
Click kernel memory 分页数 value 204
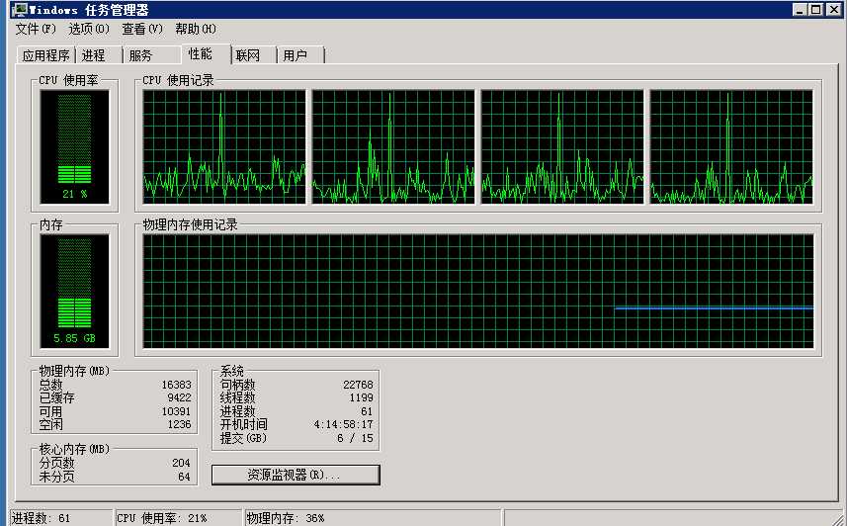point(181,463)
